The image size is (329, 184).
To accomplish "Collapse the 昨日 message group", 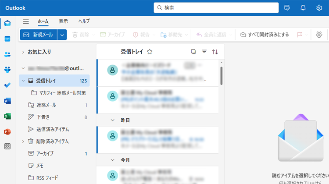I will [x=113, y=120].
